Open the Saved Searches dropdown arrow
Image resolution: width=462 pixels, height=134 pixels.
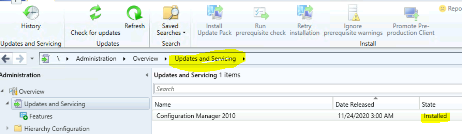click(184, 33)
